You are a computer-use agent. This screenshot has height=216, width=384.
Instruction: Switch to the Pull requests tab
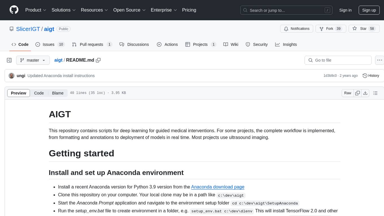pyautogui.click(x=92, y=44)
